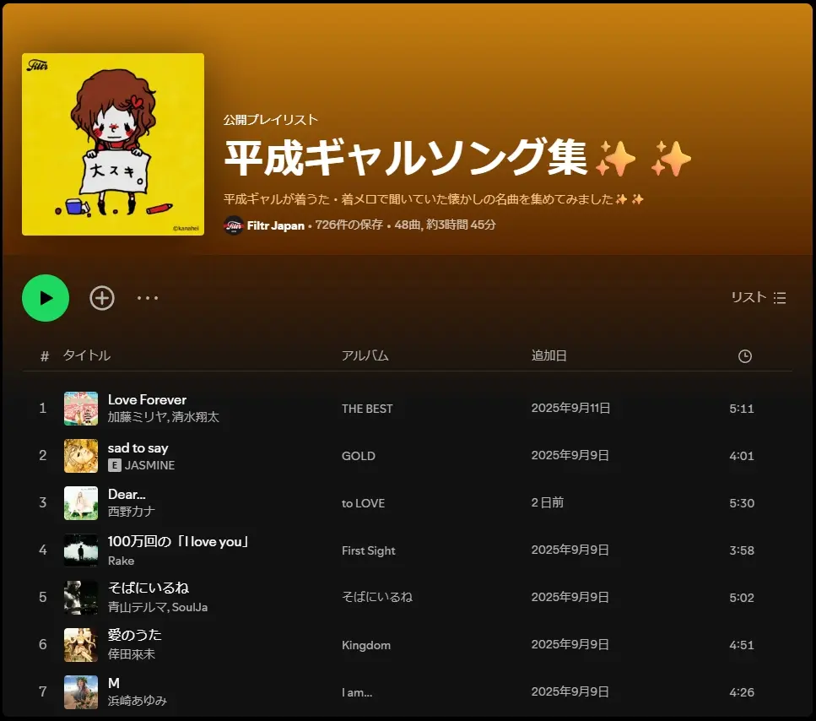Screen dimensions: 816x721
Task: Click the E explicit badge on sad to say
Action: point(116,465)
